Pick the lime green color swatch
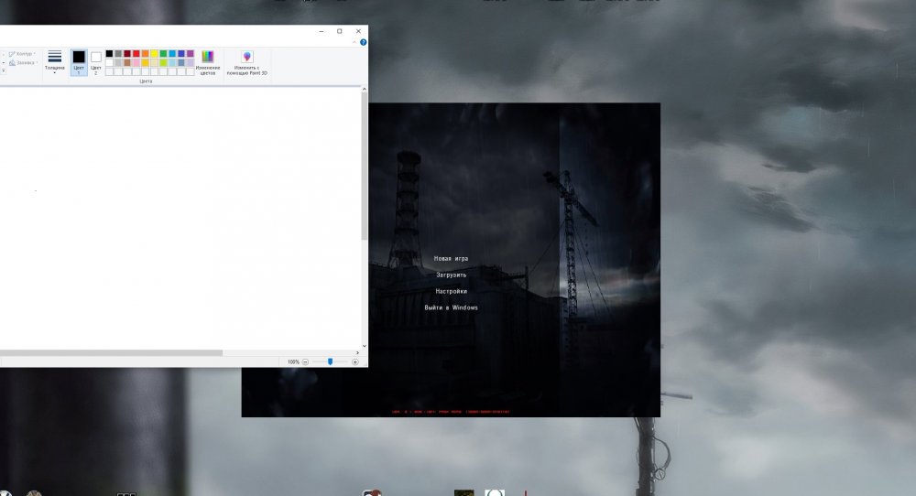The height and width of the screenshot is (496, 916). point(163,62)
